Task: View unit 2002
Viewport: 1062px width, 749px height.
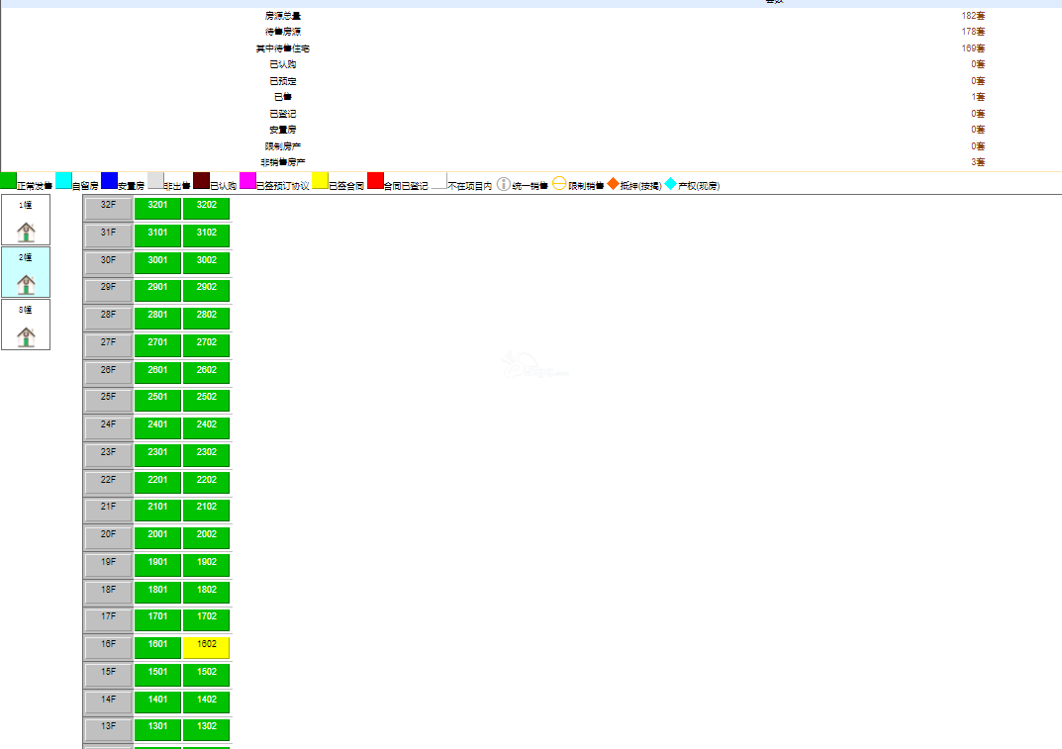Action: pos(207,537)
